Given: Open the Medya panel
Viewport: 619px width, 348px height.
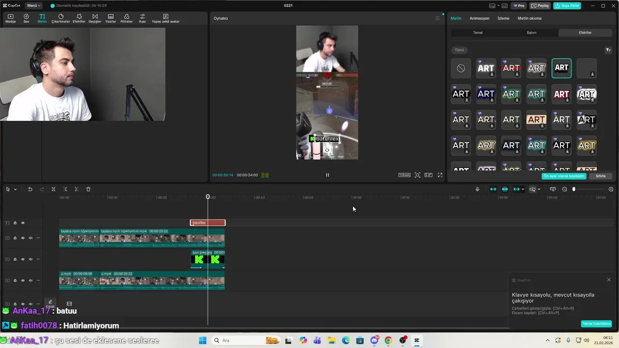Looking at the screenshot, I should [10, 18].
